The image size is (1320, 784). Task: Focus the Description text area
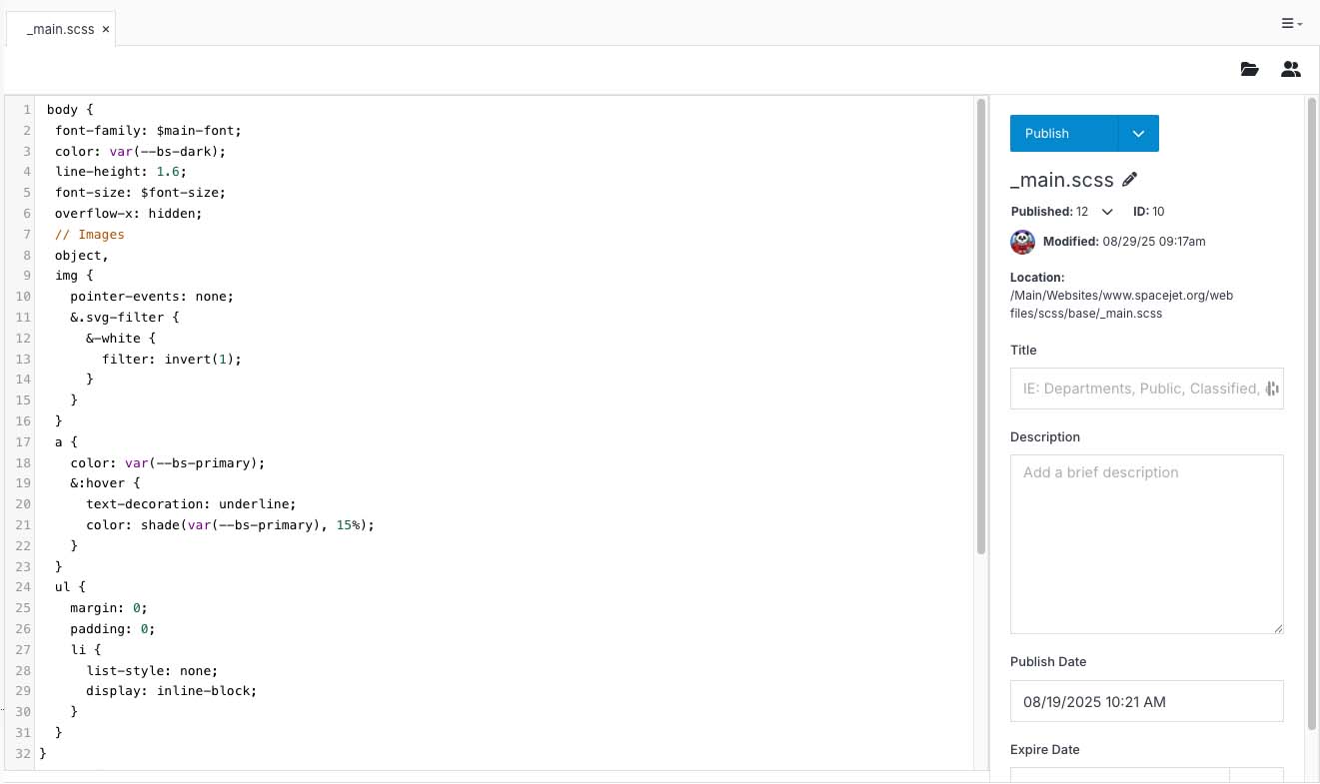coord(1146,544)
